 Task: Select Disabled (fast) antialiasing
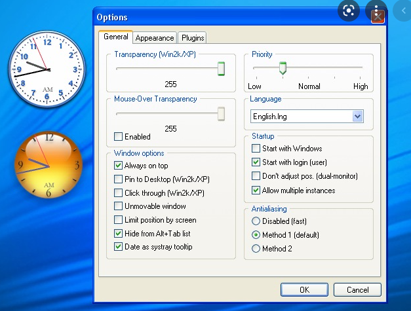click(x=256, y=221)
